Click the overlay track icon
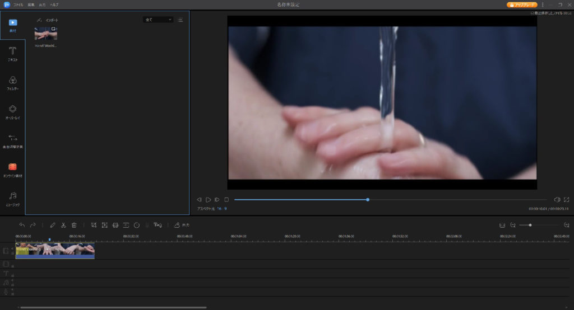The width and height of the screenshot is (574, 310). tap(6, 264)
